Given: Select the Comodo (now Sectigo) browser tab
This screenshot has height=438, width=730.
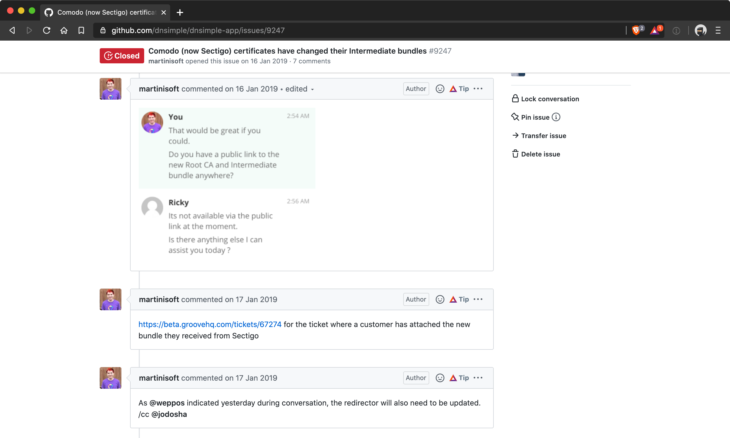Looking at the screenshot, I should tap(105, 12).
